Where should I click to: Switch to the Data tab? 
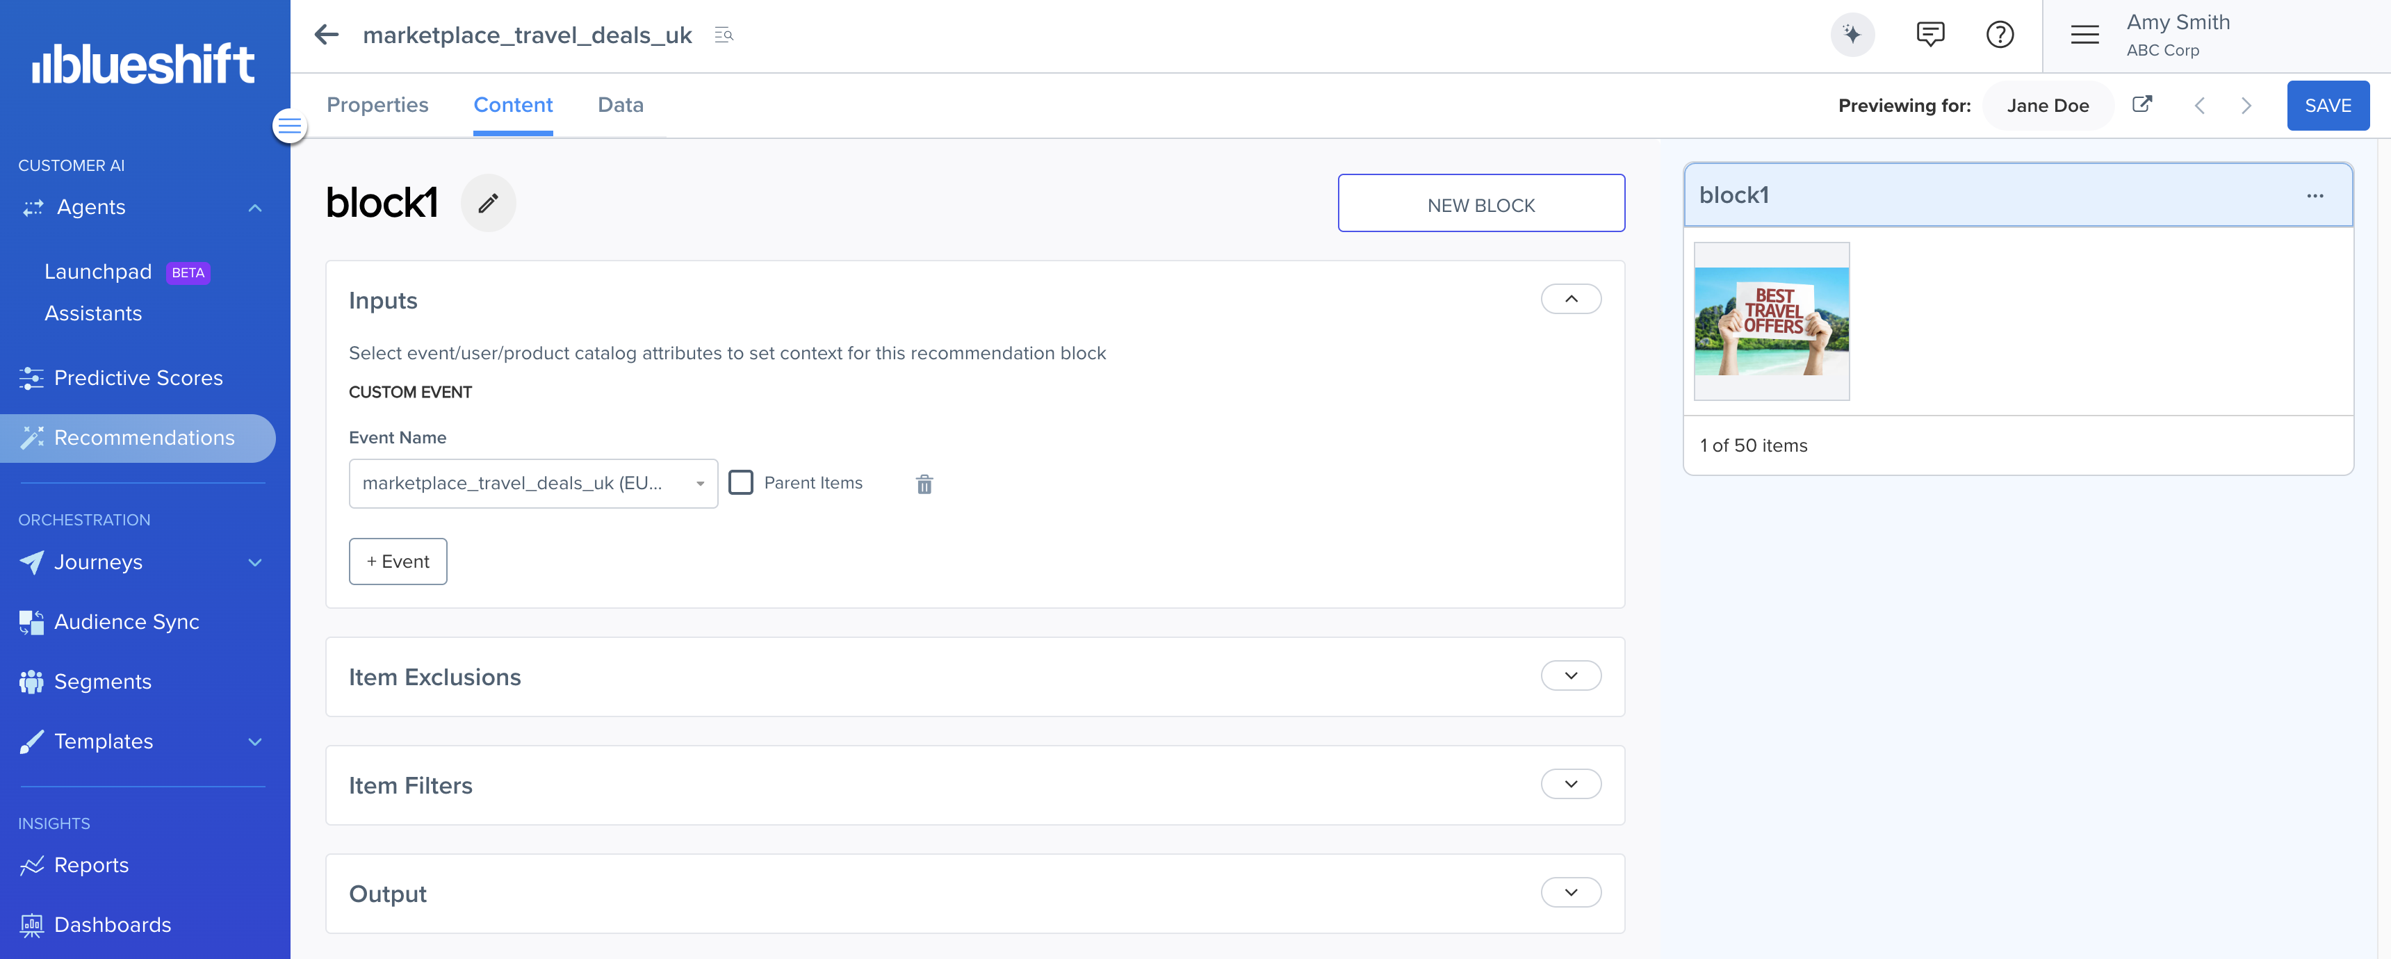click(620, 105)
